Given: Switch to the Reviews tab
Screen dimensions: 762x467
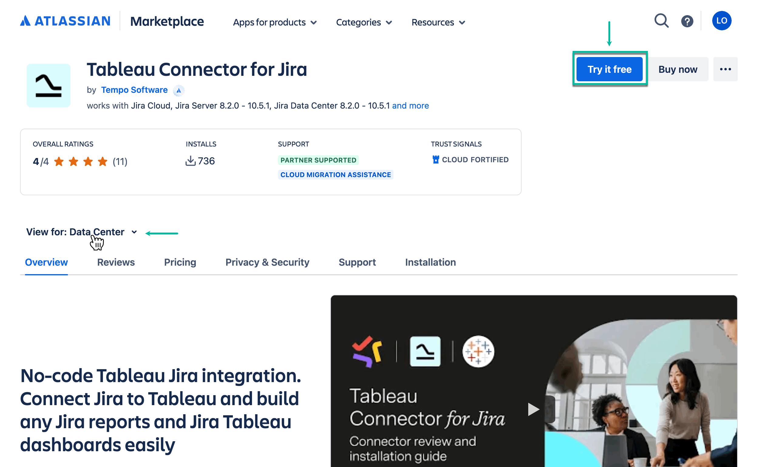Looking at the screenshot, I should click(116, 262).
